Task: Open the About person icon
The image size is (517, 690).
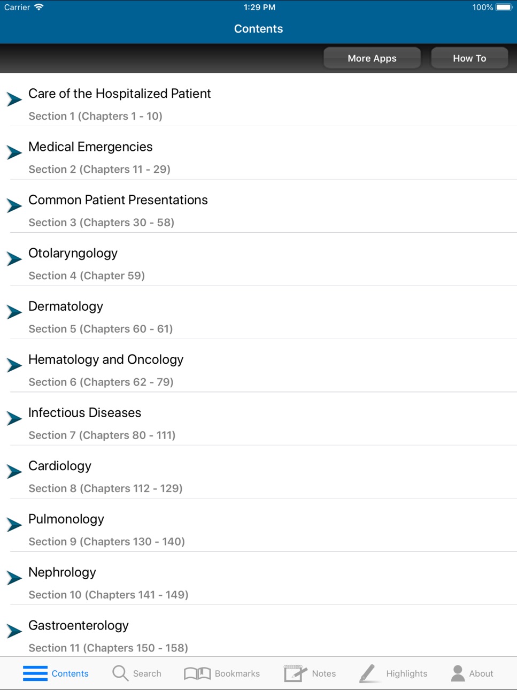Action: 458,673
